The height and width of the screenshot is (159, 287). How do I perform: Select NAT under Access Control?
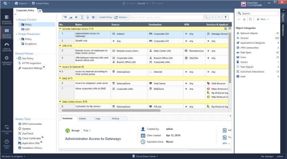[27, 29]
